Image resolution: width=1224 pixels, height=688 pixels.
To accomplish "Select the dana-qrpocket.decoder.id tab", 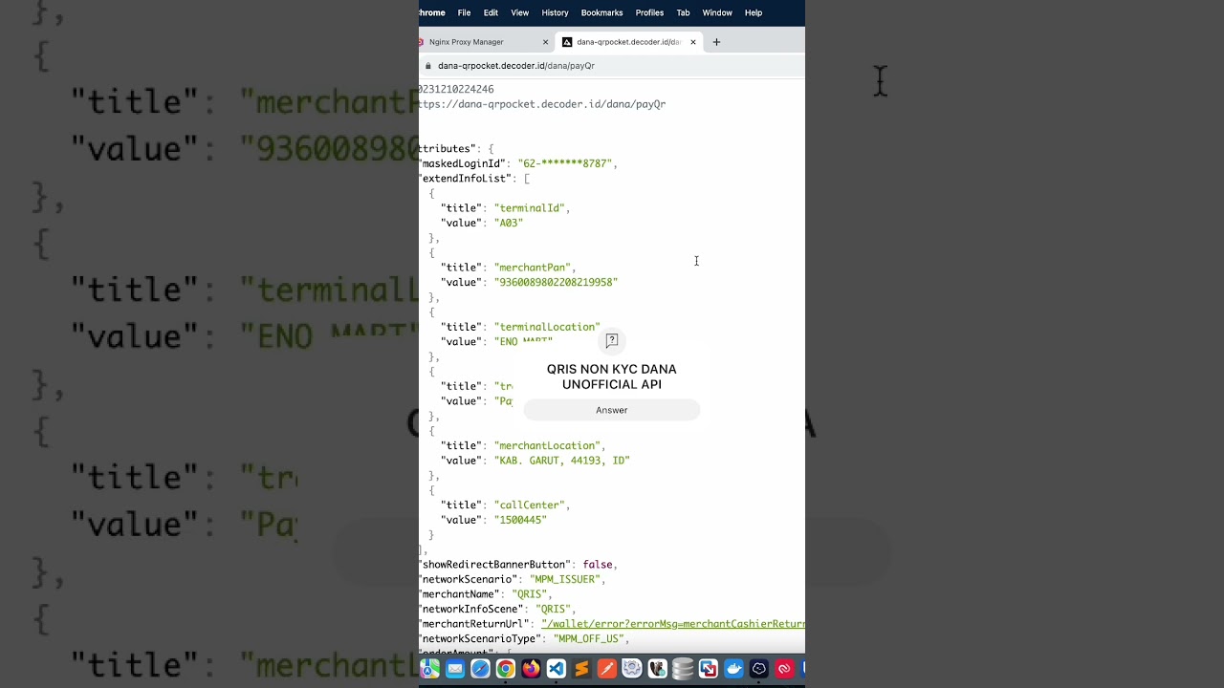I will click(x=628, y=42).
